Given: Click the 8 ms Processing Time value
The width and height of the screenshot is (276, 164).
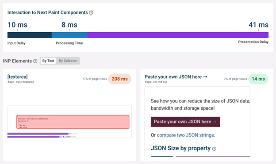Looking at the screenshot, I should tap(69, 25).
